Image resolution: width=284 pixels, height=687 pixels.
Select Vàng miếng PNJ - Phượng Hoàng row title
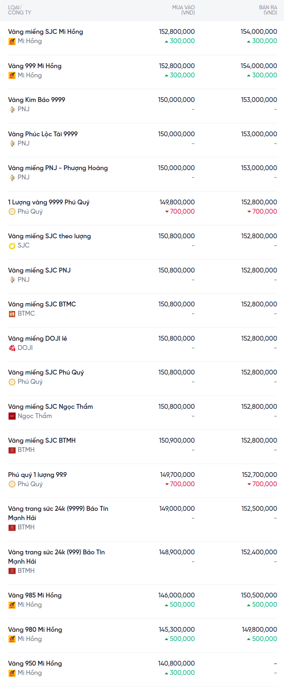58,168
